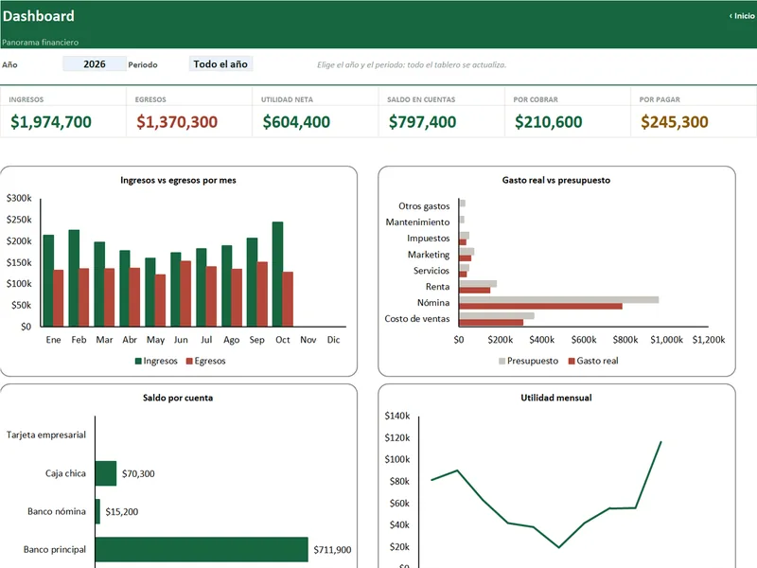Click the $15,200 data label
This screenshot has width=757, height=568.
[122, 511]
